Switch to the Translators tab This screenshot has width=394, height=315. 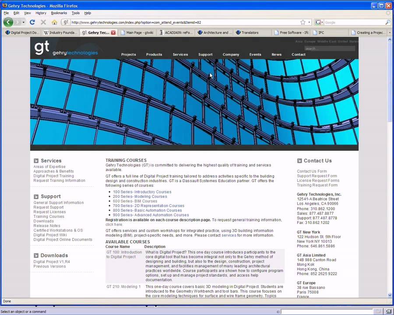click(253, 32)
